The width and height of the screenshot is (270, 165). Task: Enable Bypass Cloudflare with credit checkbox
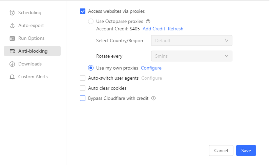(x=83, y=99)
